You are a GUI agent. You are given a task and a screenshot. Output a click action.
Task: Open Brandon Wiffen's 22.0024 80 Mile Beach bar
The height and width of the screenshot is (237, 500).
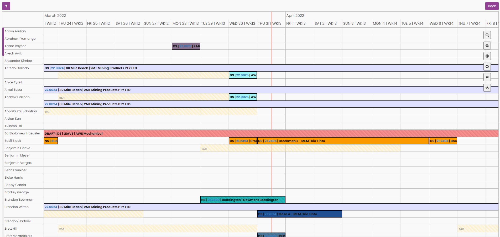(271, 207)
